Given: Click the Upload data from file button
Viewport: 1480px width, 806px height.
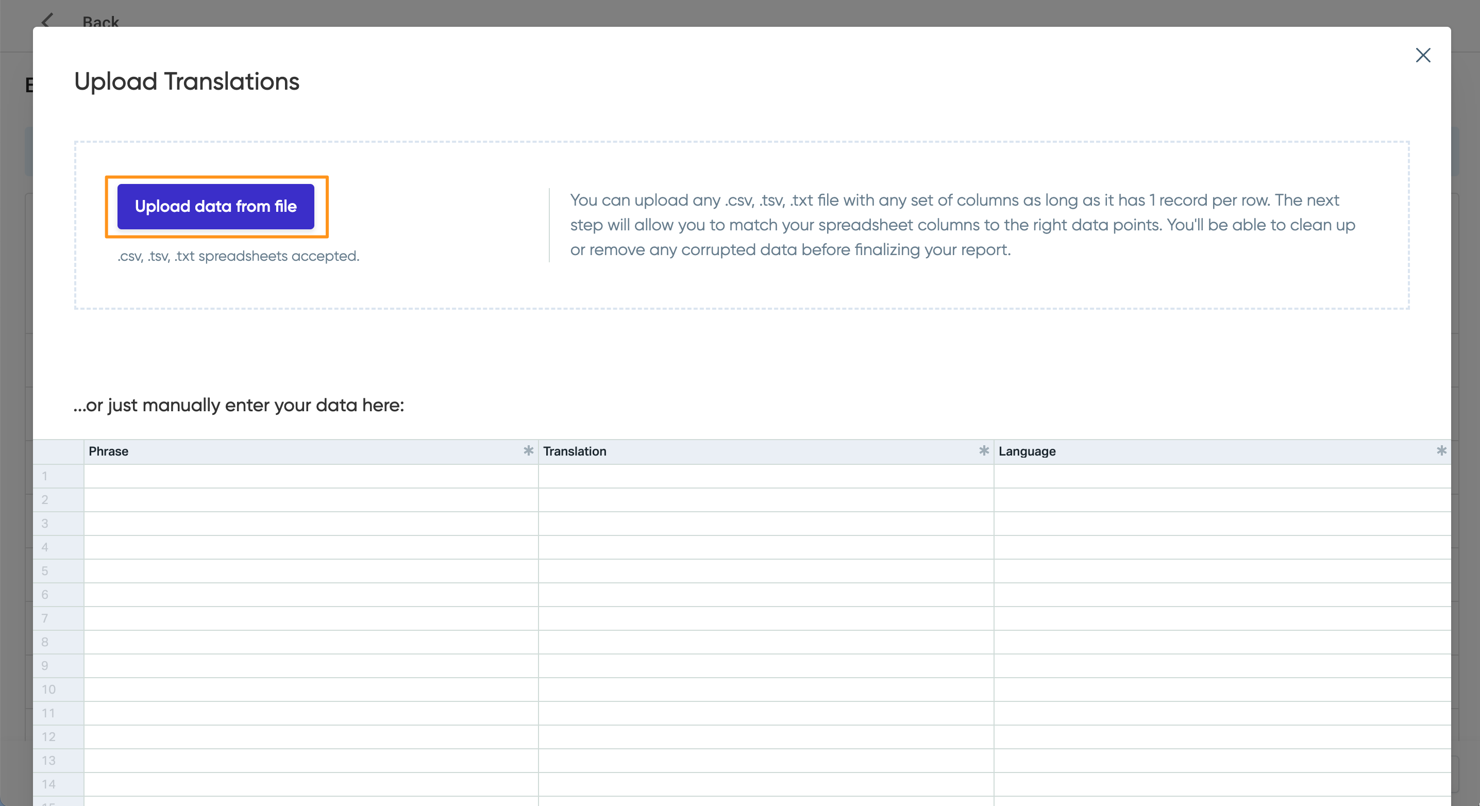Looking at the screenshot, I should (x=215, y=206).
